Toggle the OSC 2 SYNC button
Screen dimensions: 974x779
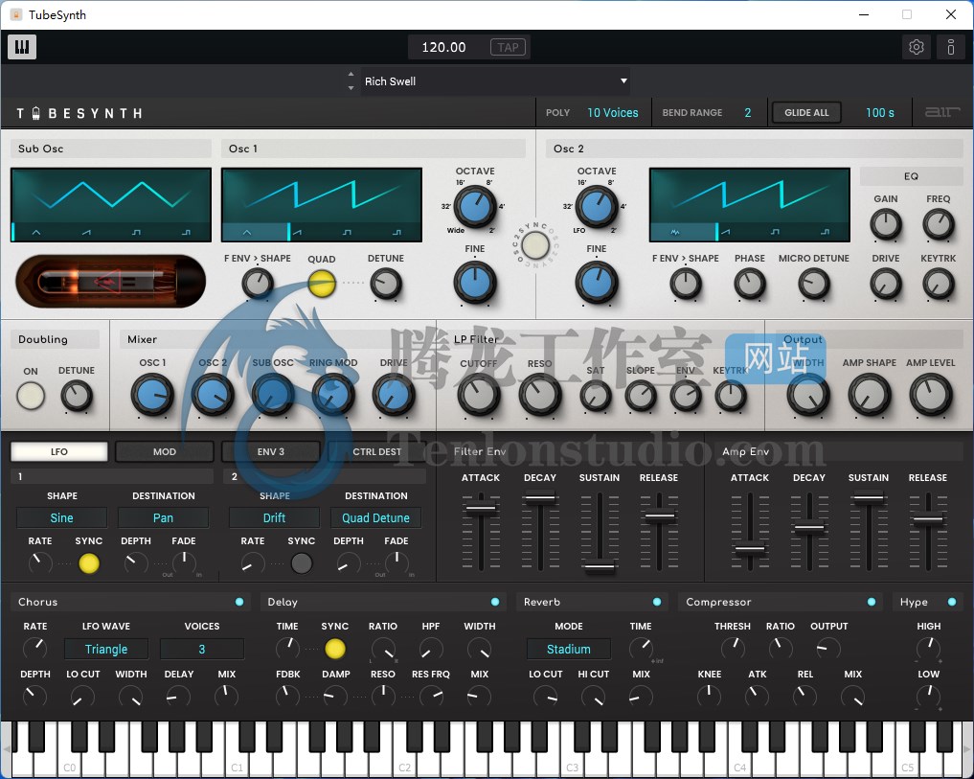534,245
